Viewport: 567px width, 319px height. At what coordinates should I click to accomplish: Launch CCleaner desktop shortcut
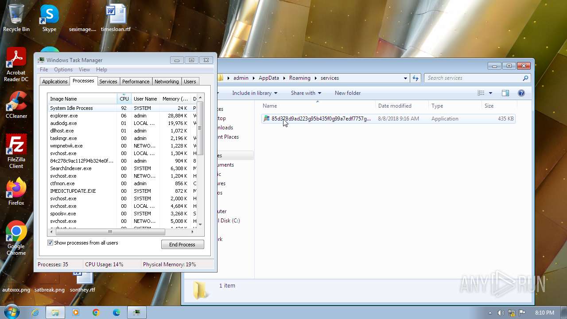pos(16,105)
